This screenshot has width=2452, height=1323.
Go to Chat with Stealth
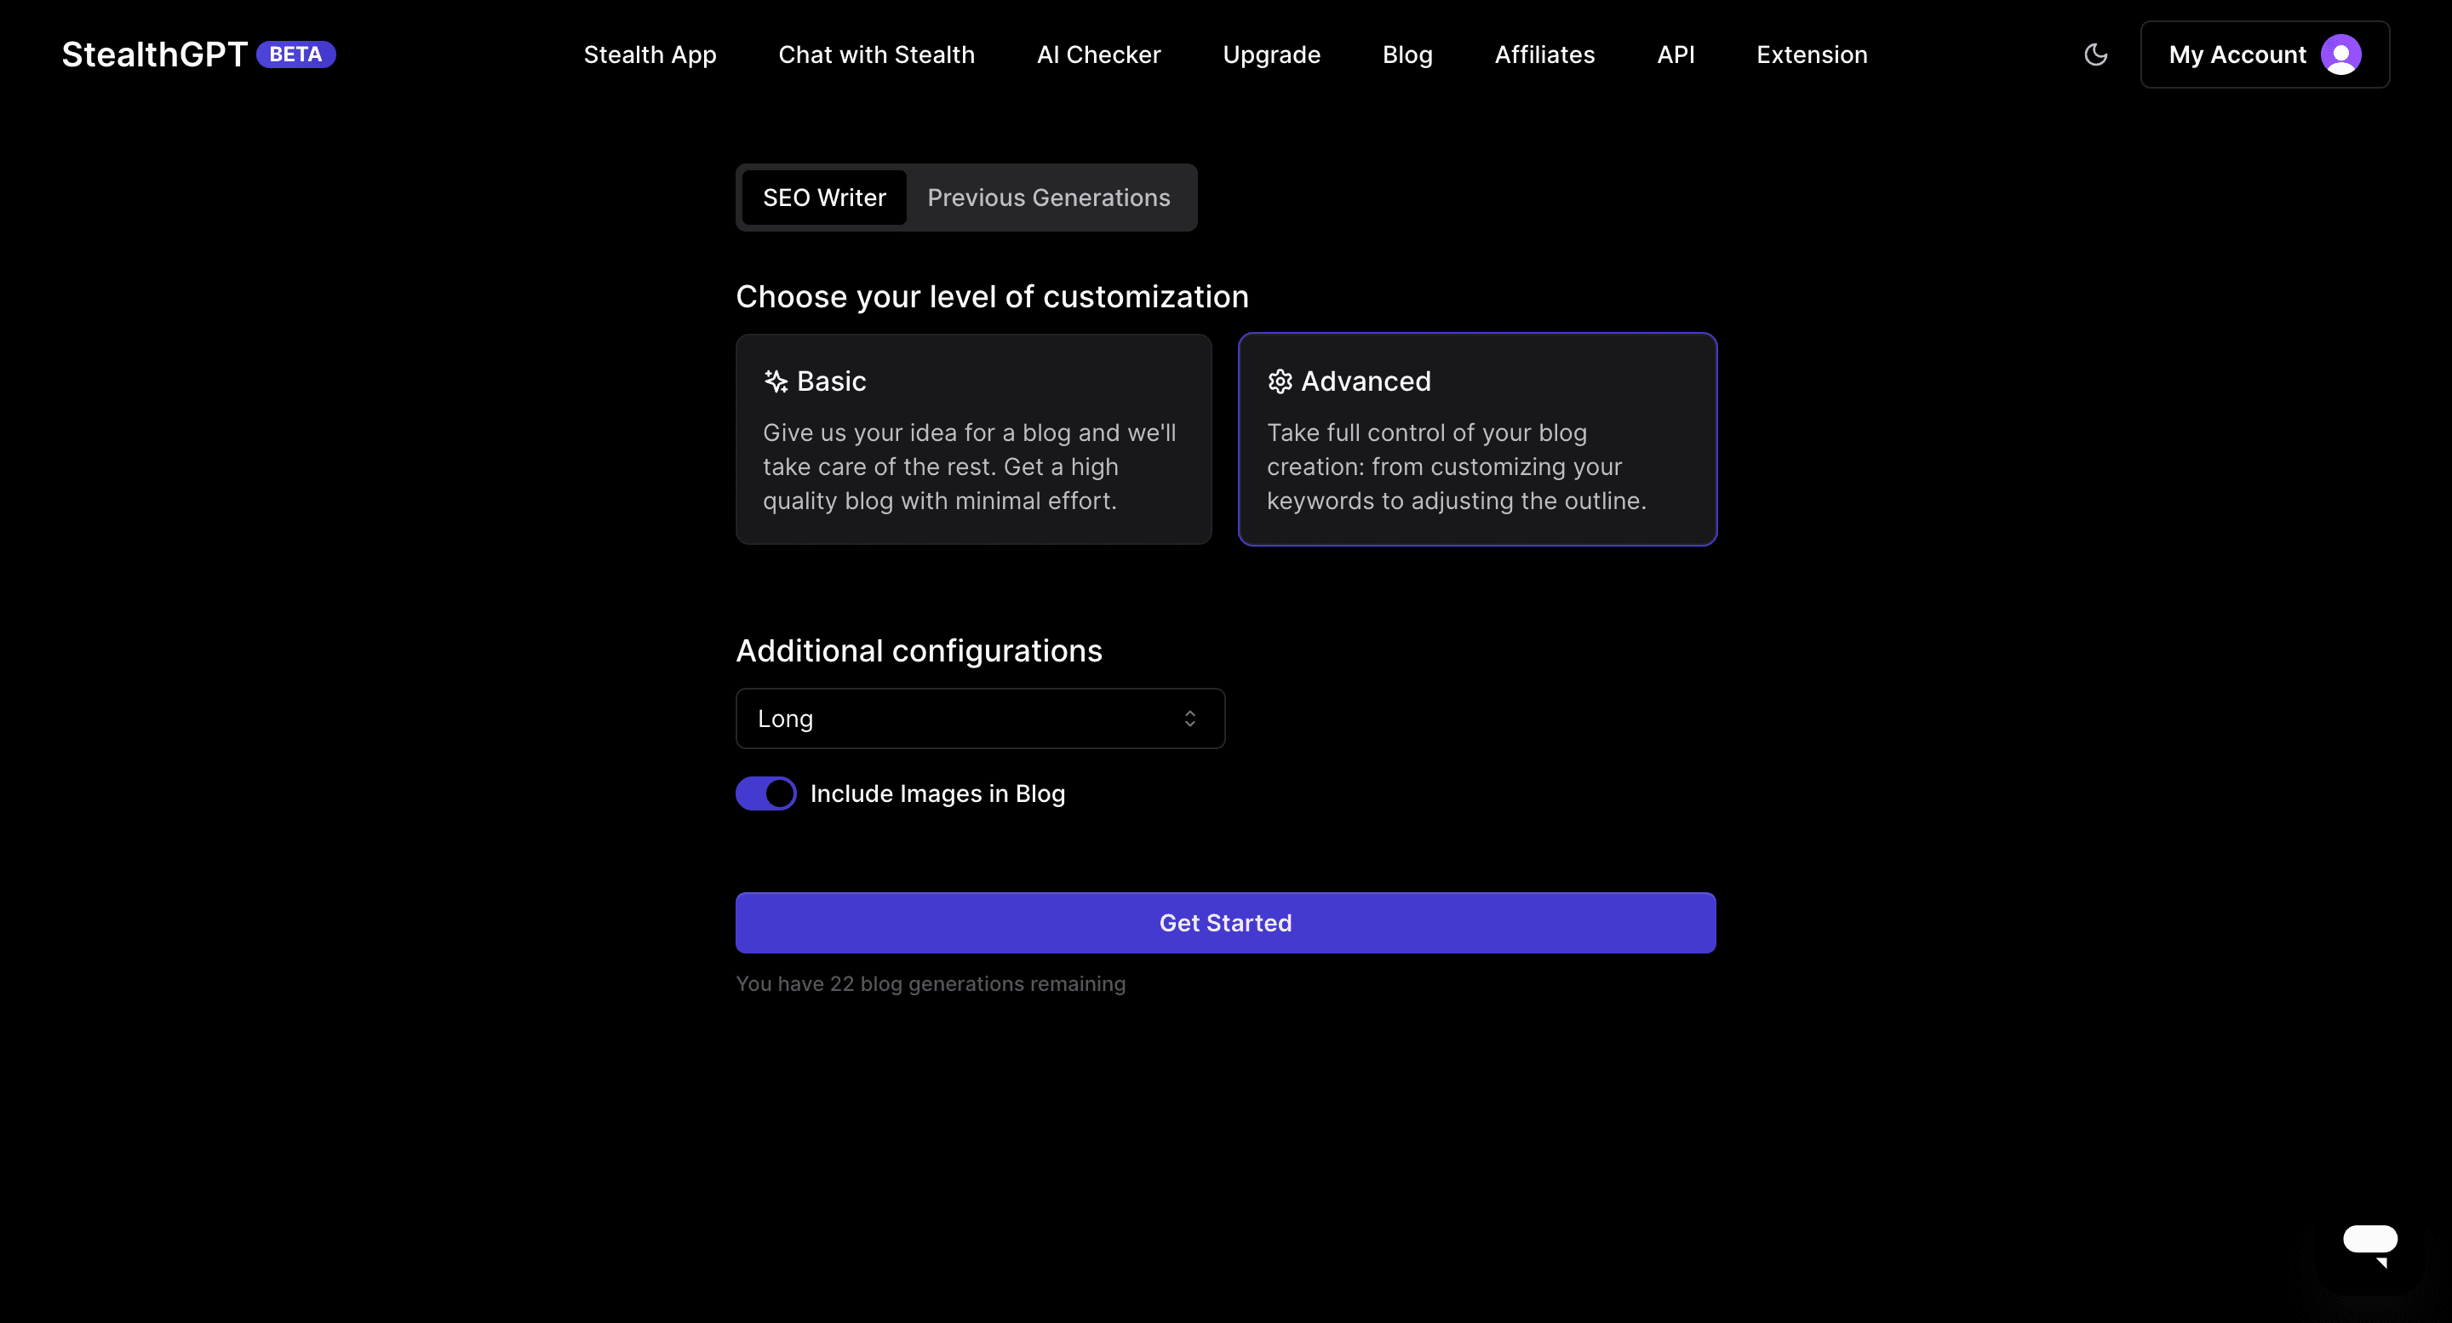pos(876,54)
